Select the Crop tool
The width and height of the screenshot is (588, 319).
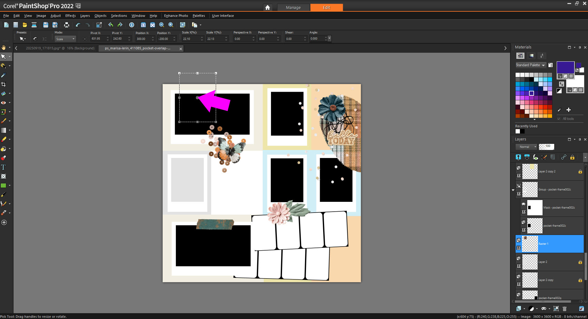pos(3,84)
